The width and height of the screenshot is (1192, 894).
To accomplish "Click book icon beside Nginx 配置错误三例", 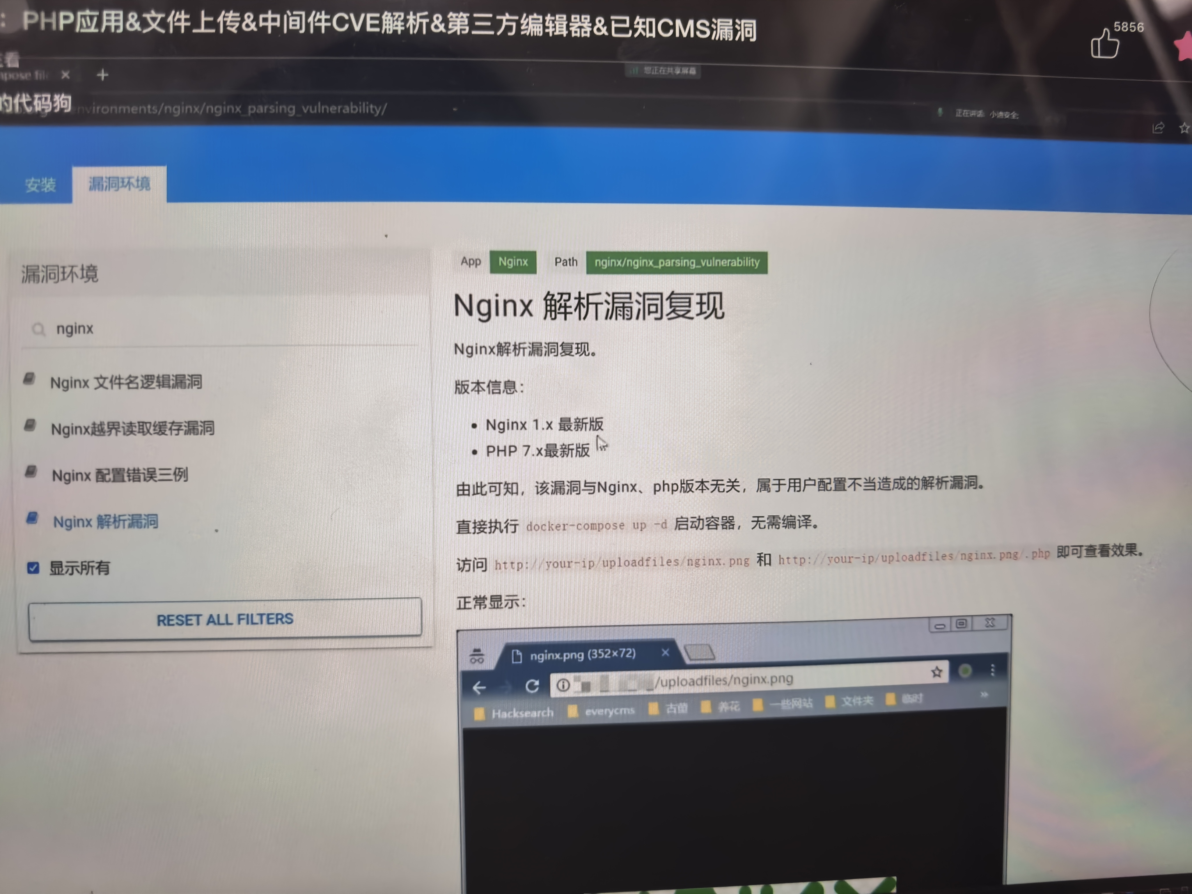I will 31,472.
